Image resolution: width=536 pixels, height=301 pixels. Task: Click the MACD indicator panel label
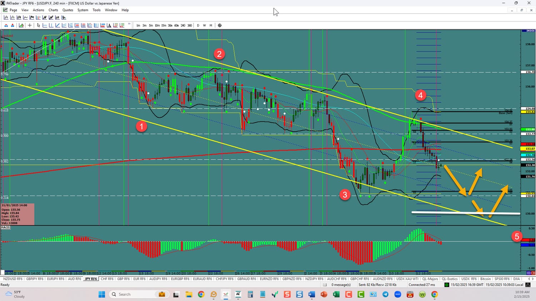(x=5, y=227)
